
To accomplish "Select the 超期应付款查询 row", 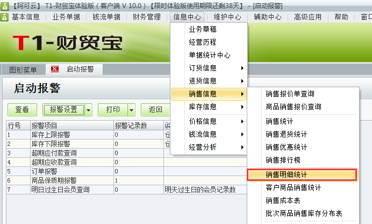I will tap(126, 153).
